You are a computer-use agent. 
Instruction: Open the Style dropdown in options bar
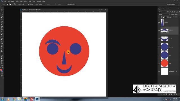tap(42, 4)
